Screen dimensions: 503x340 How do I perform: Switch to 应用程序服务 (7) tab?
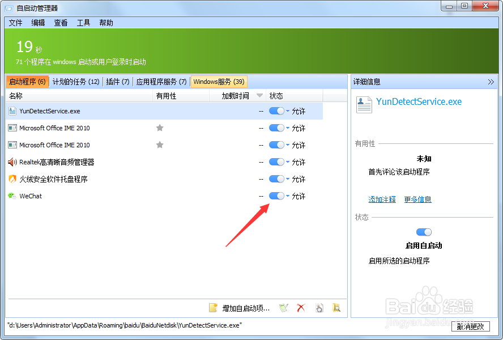(161, 82)
